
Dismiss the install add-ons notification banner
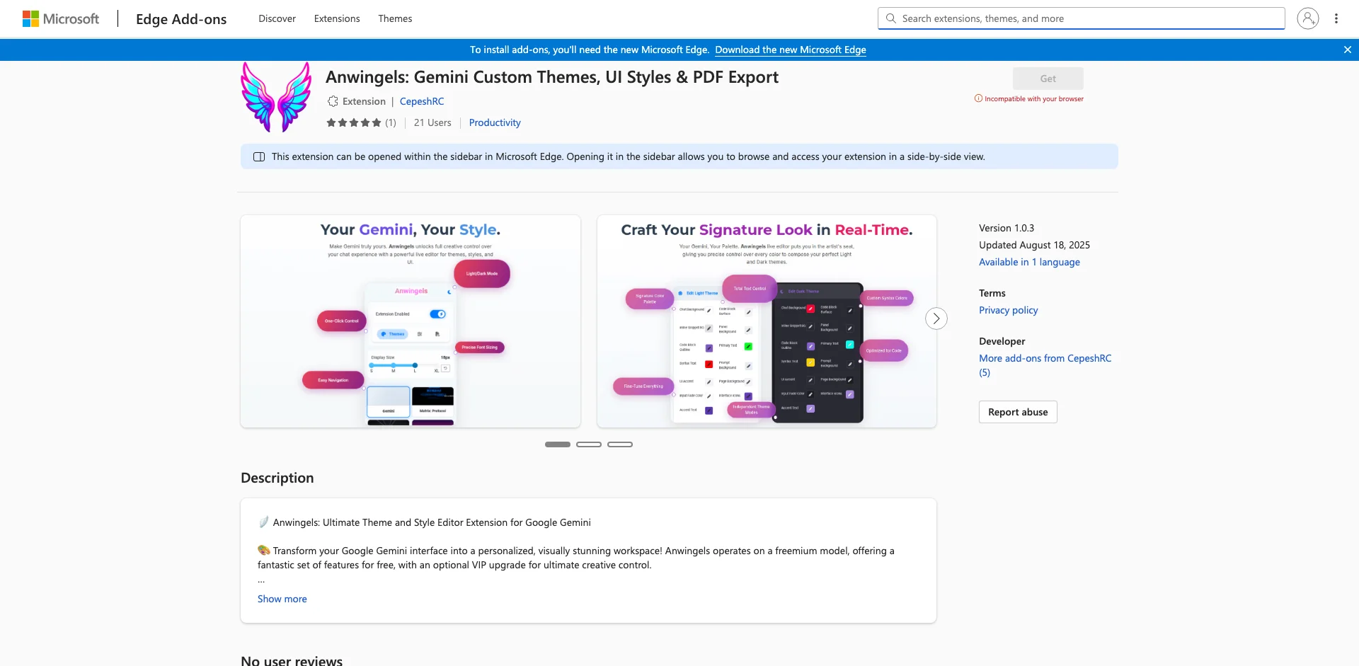coord(1348,50)
